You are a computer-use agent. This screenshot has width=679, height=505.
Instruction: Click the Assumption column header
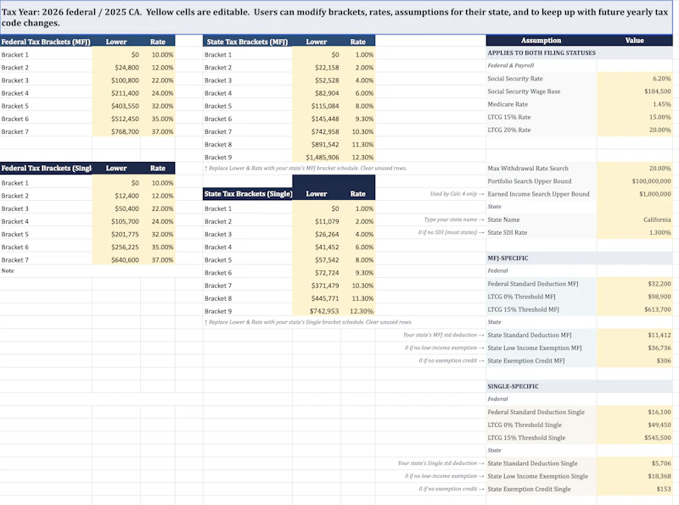pyautogui.click(x=541, y=40)
